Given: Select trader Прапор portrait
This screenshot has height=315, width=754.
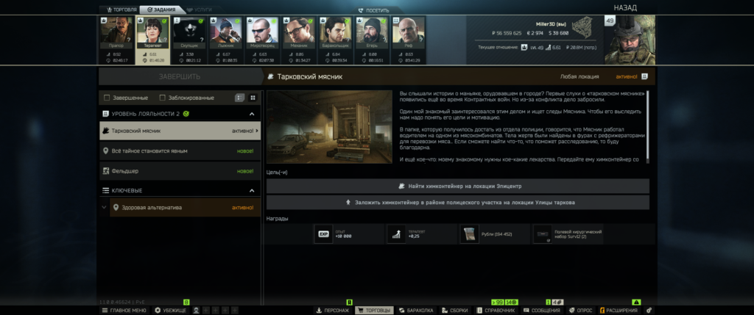Looking at the screenshot, I should point(116,30).
